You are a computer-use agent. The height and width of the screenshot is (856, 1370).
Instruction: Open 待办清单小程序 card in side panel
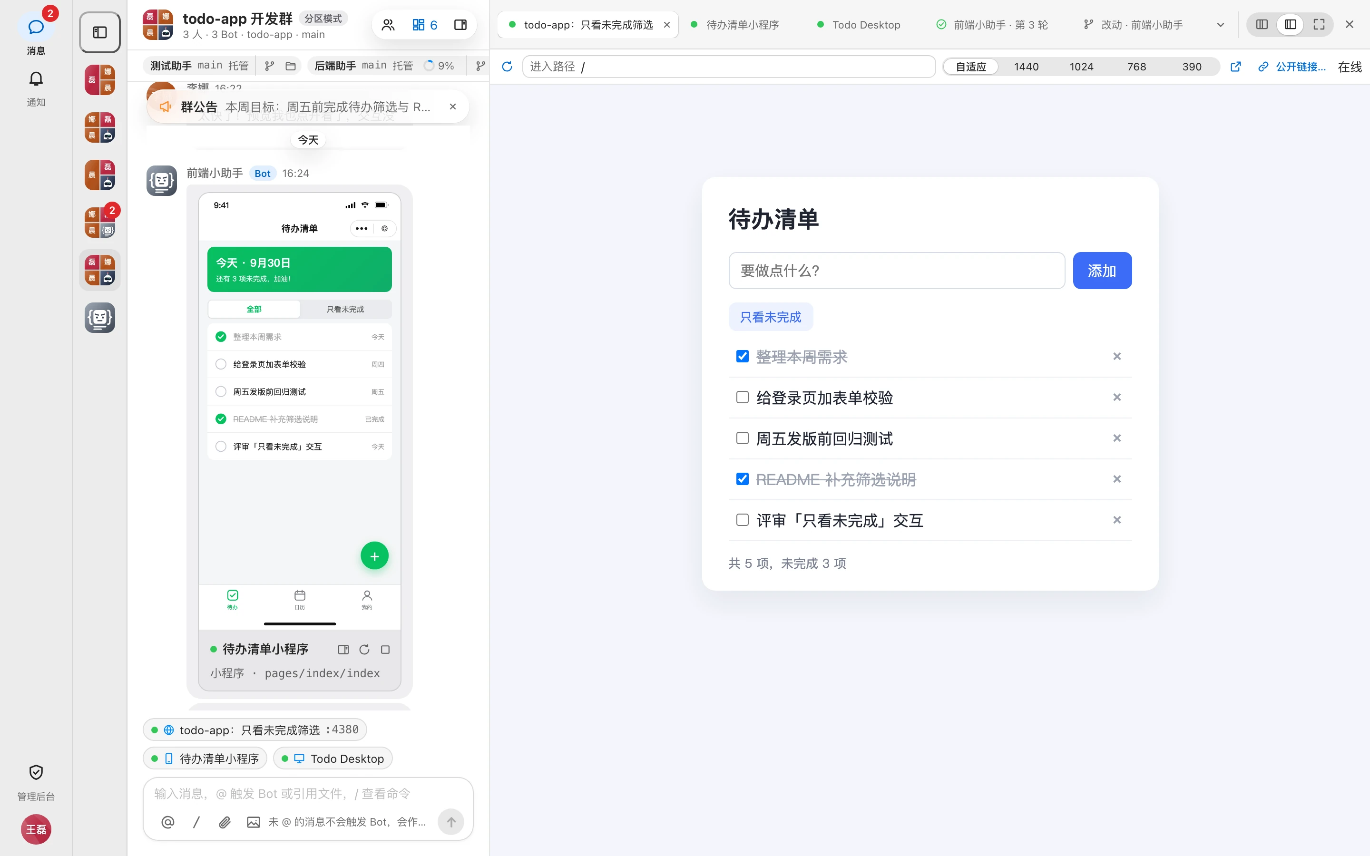(343, 649)
